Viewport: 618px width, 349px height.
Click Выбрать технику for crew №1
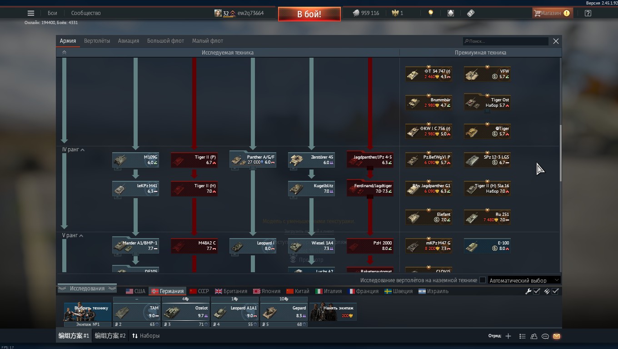pyautogui.click(x=87, y=312)
